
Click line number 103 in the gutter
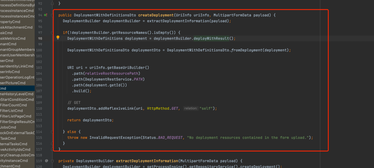click(39, 68)
